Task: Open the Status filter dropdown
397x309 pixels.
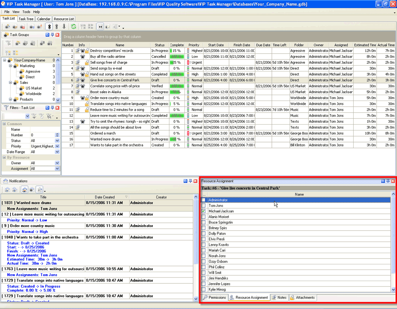Action: click(57, 141)
